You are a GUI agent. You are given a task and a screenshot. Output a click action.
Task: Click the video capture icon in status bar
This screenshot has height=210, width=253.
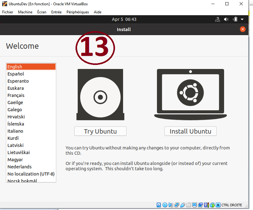tap(200, 205)
